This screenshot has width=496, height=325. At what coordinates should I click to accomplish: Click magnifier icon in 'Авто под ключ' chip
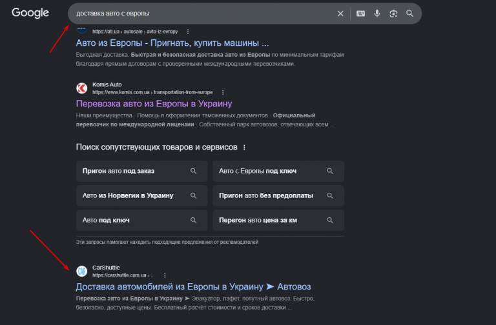(193, 220)
